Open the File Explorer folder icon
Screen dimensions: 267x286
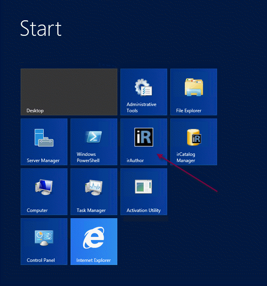click(x=193, y=87)
